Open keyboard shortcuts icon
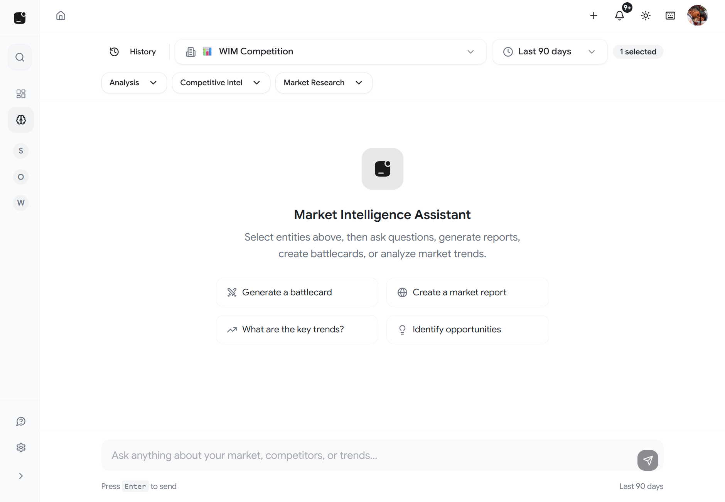725x502 pixels. [x=670, y=15]
